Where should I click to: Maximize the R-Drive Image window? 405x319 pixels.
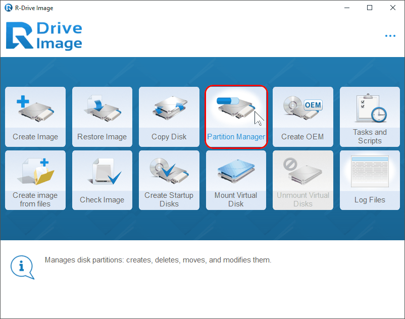pos(370,8)
